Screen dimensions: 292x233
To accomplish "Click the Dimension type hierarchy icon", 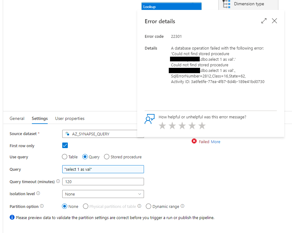I will point(226,4).
